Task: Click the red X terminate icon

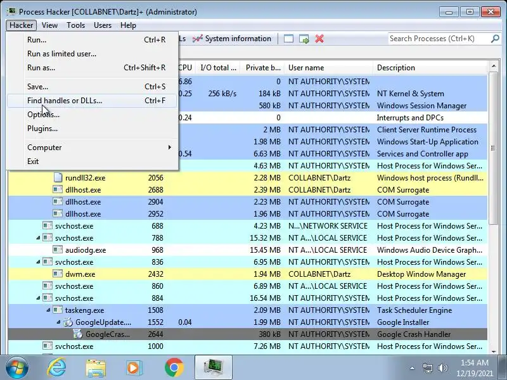Action: point(319,39)
